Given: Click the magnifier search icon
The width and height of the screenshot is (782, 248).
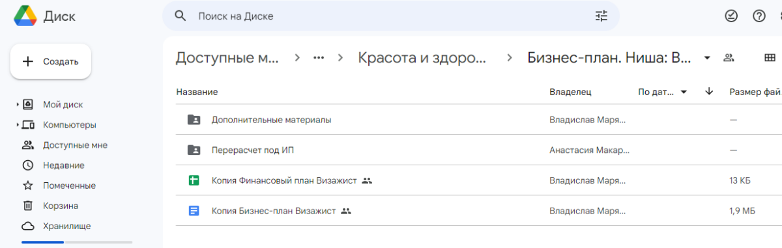Looking at the screenshot, I should click(181, 16).
